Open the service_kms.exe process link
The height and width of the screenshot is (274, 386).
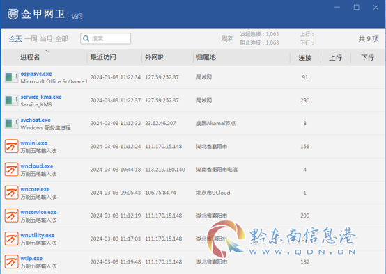(41, 97)
